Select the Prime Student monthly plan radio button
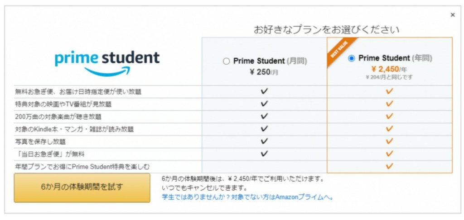 (x=227, y=61)
